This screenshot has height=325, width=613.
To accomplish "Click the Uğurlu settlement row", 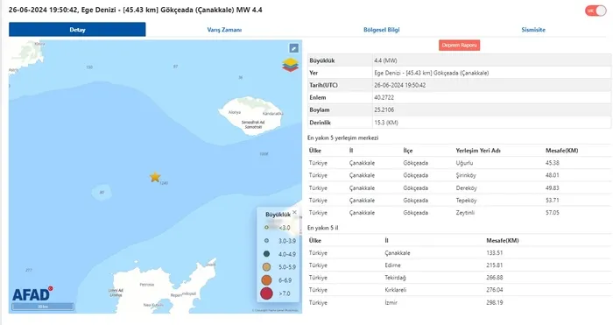I will [x=460, y=163].
